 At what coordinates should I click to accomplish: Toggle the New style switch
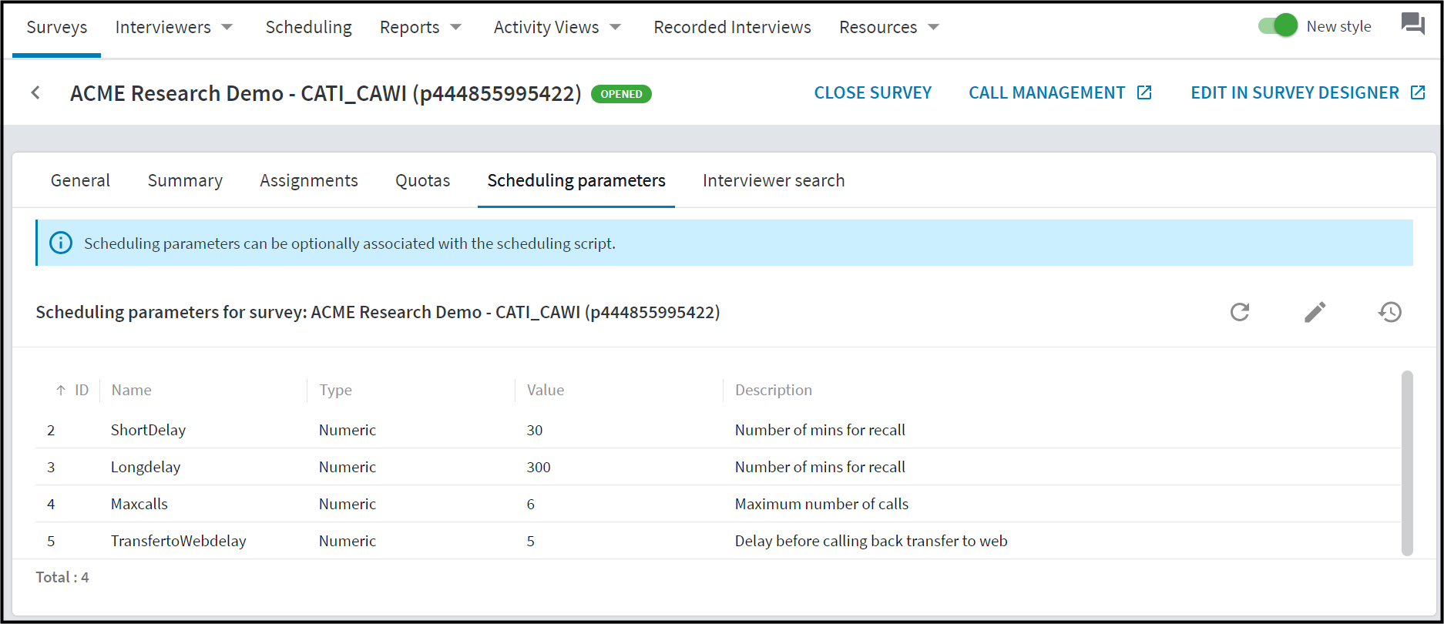(x=1278, y=25)
